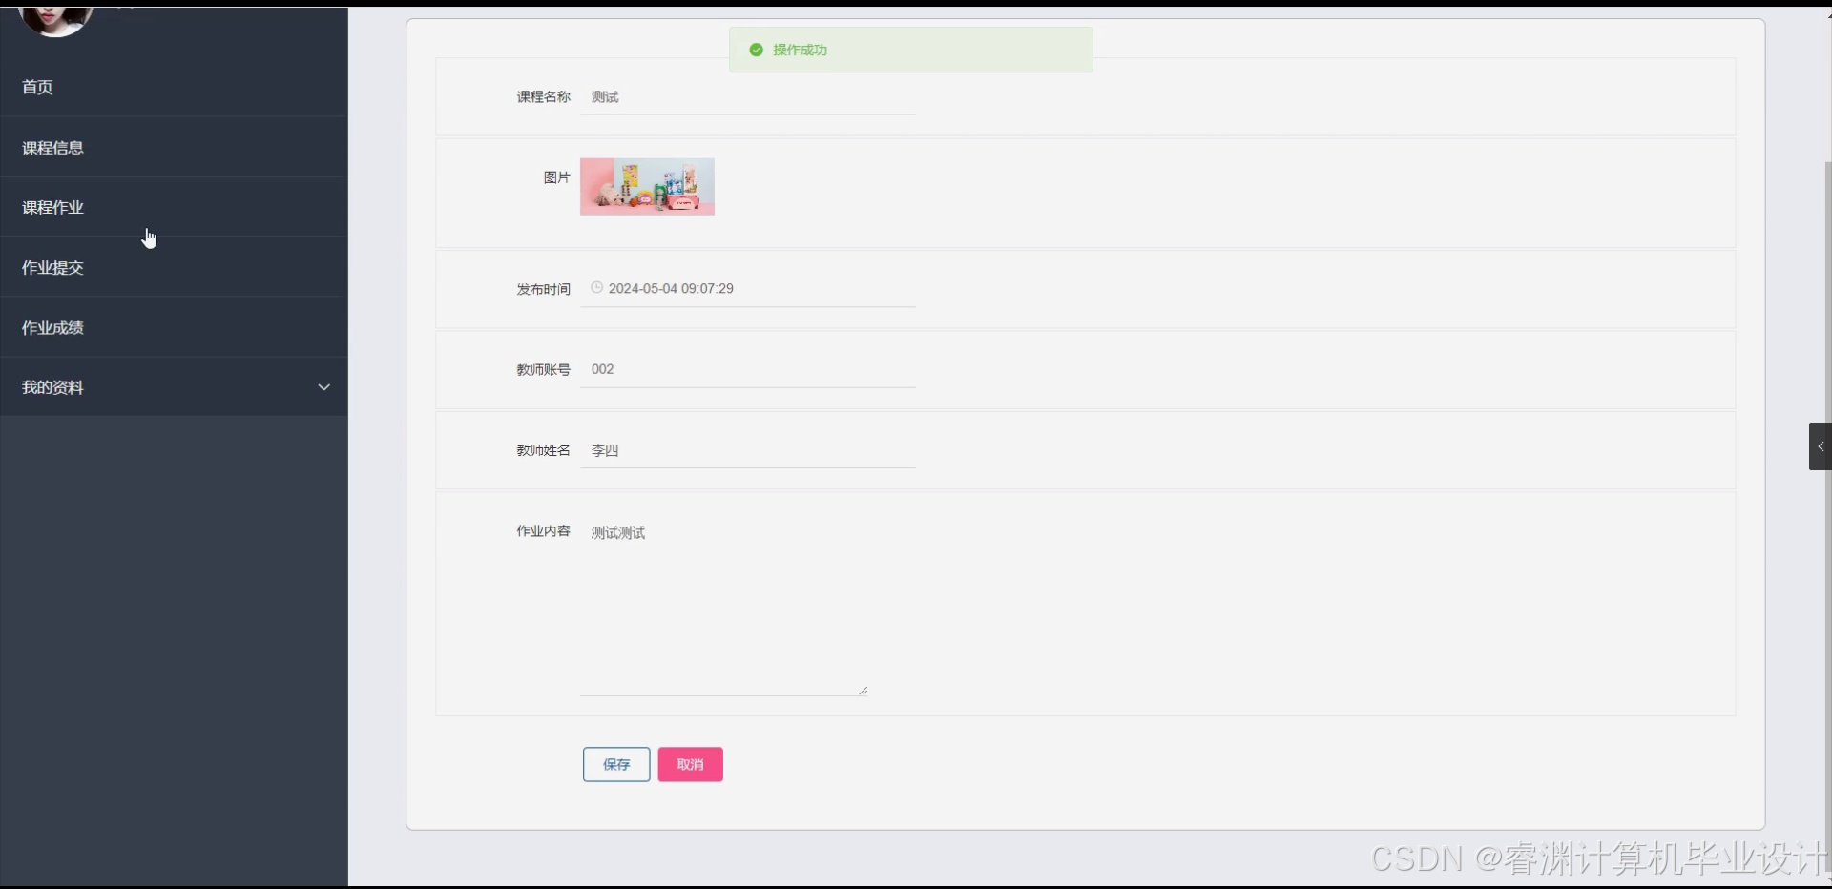
Task: Click the 课程名称 input field
Action: tap(747, 97)
